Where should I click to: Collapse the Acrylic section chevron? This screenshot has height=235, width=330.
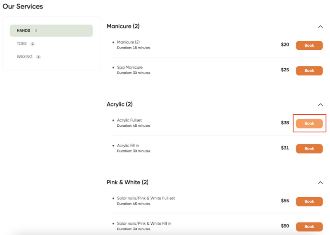[320, 105]
